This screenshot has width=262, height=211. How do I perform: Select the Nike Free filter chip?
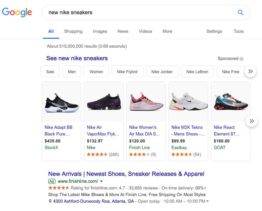(231, 72)
